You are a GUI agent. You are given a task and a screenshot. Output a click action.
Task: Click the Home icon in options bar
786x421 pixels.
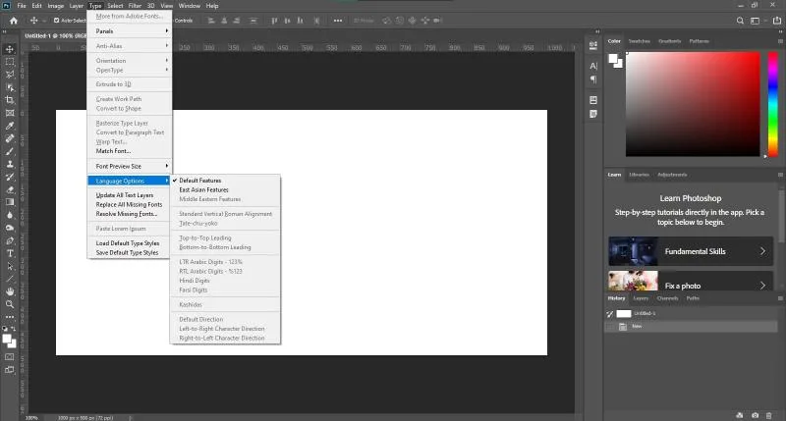point(14,21)
